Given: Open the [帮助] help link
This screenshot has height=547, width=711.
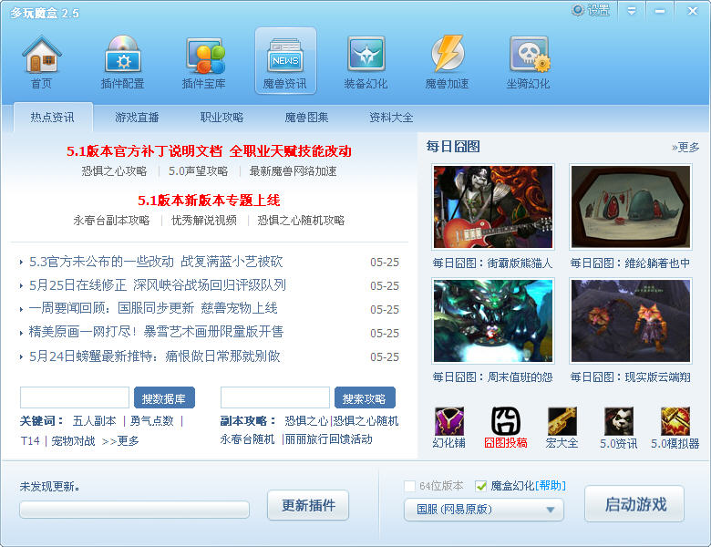Looking at the screenshot, I should pyautogui.click(x=551, y=486).
